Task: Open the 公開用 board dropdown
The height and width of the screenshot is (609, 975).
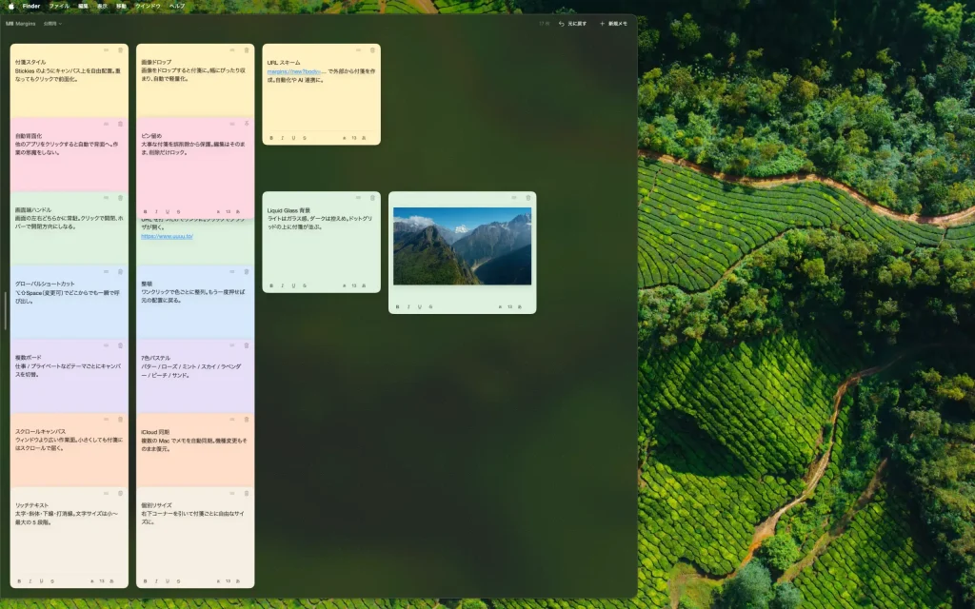Action: pos(53,24)
